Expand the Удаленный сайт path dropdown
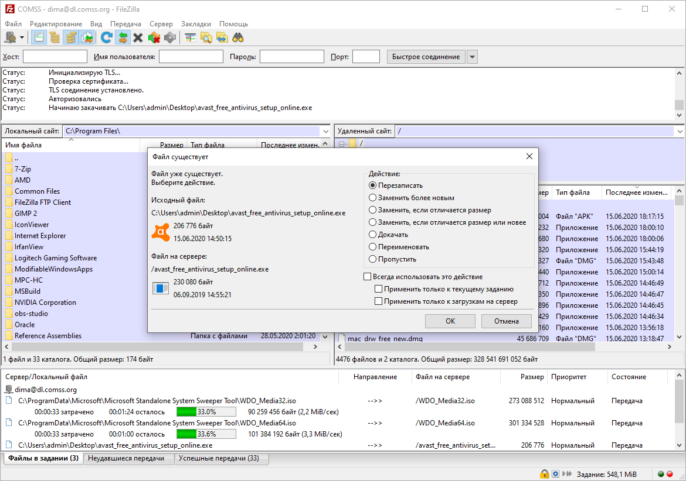Image resolution: width=686 pixels, height=481 pixels. [x=680, y=131]
